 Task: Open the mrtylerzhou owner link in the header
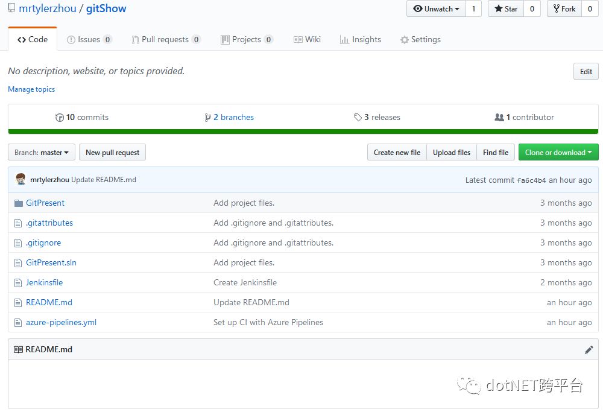click(x=48, y=8)
